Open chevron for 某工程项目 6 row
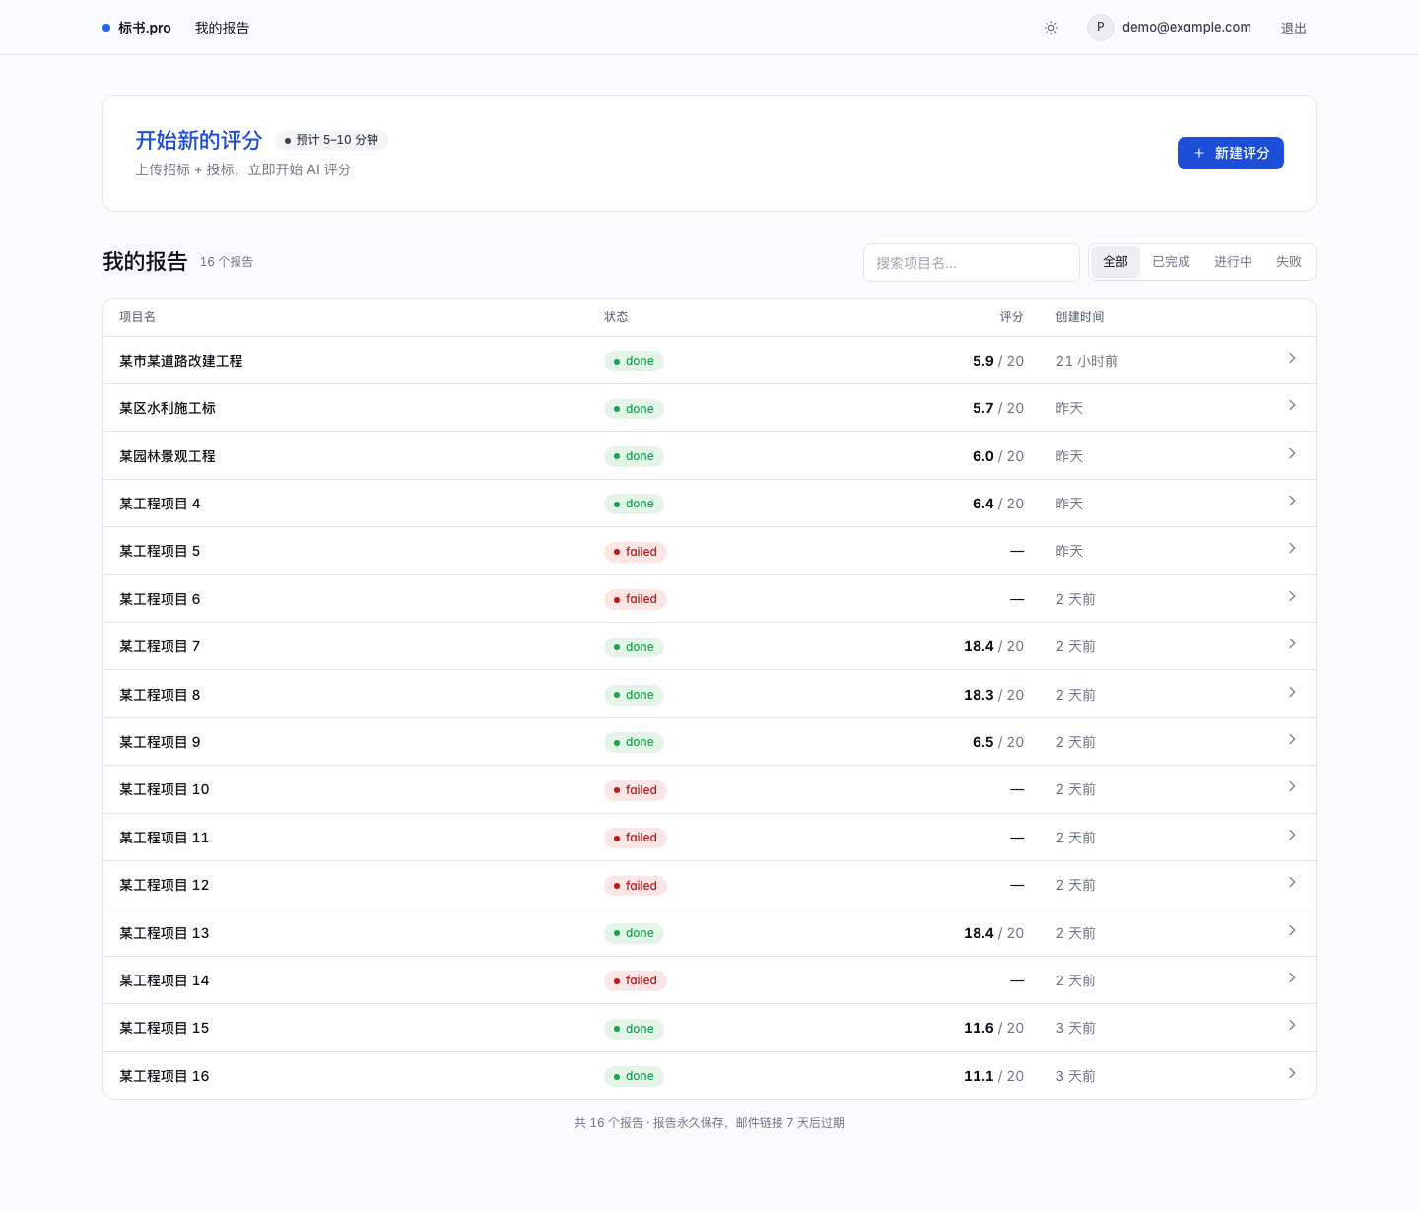The height and width of the screenshot is (1211, 1419). [1292, 597]
